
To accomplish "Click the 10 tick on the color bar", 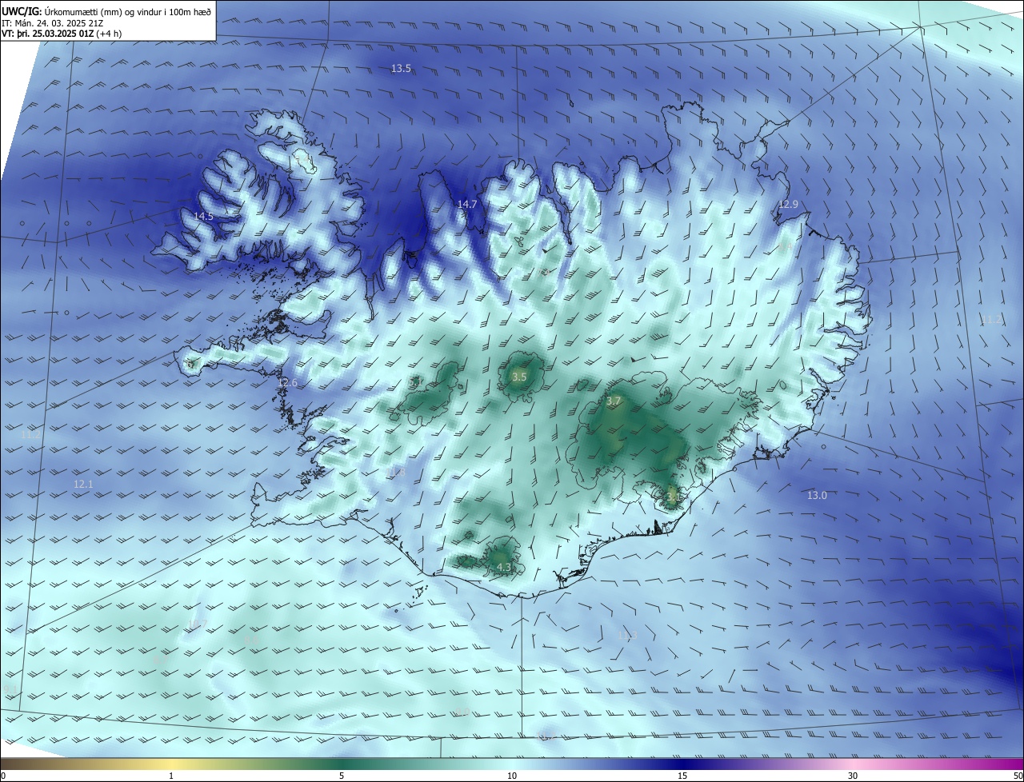I will coord(512,776).
